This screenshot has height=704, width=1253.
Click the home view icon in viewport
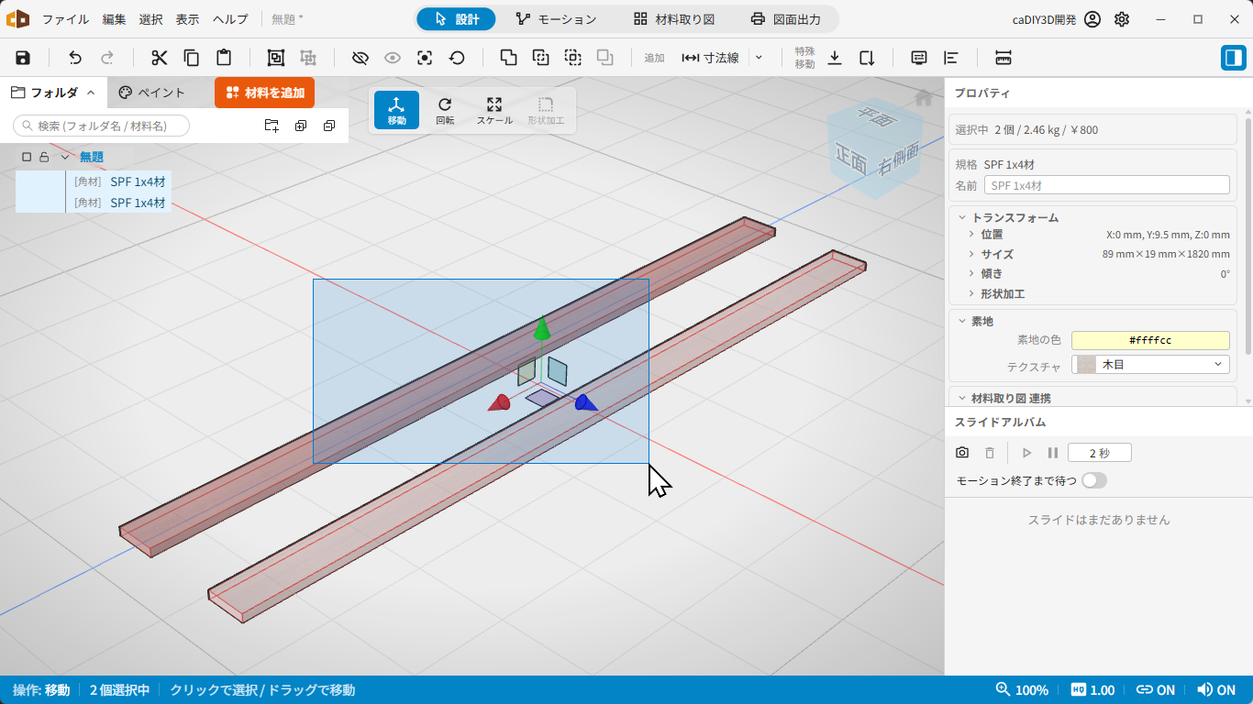click(x=924, y=97)
